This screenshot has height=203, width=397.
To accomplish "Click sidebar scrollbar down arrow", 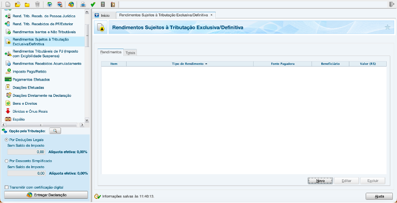I will (87, 120).
